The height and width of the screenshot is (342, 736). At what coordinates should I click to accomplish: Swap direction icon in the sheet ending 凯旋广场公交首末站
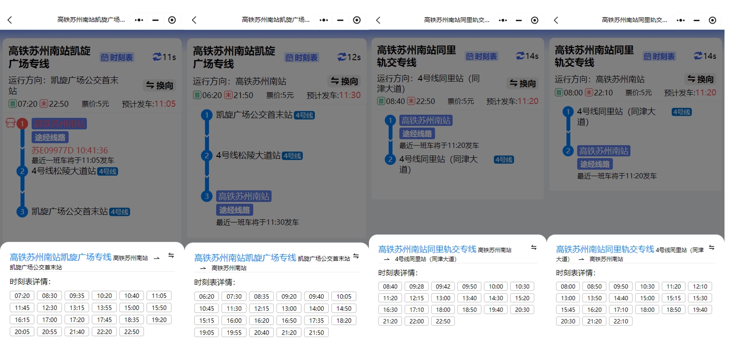171,255
